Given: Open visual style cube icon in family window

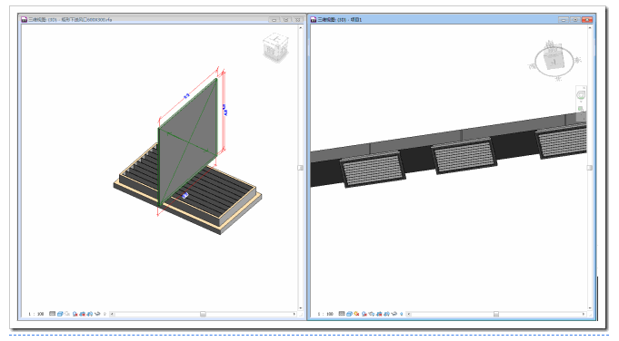Looking at the screenshot, I should [60, 314].
